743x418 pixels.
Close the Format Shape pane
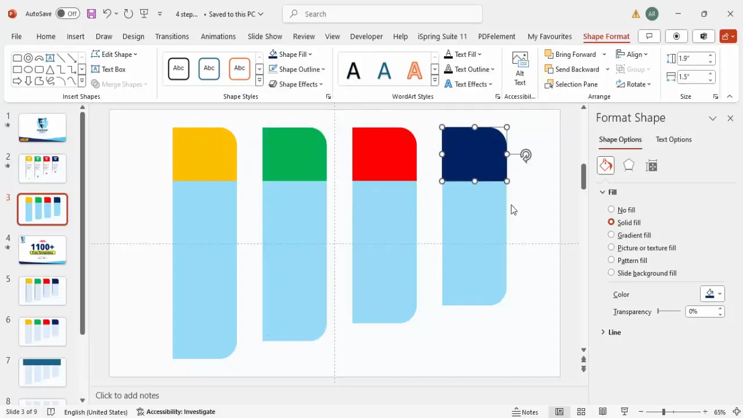click(x=730, y=118)
